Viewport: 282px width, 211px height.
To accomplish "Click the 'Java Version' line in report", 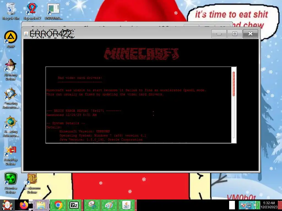I will click(101, 140).
